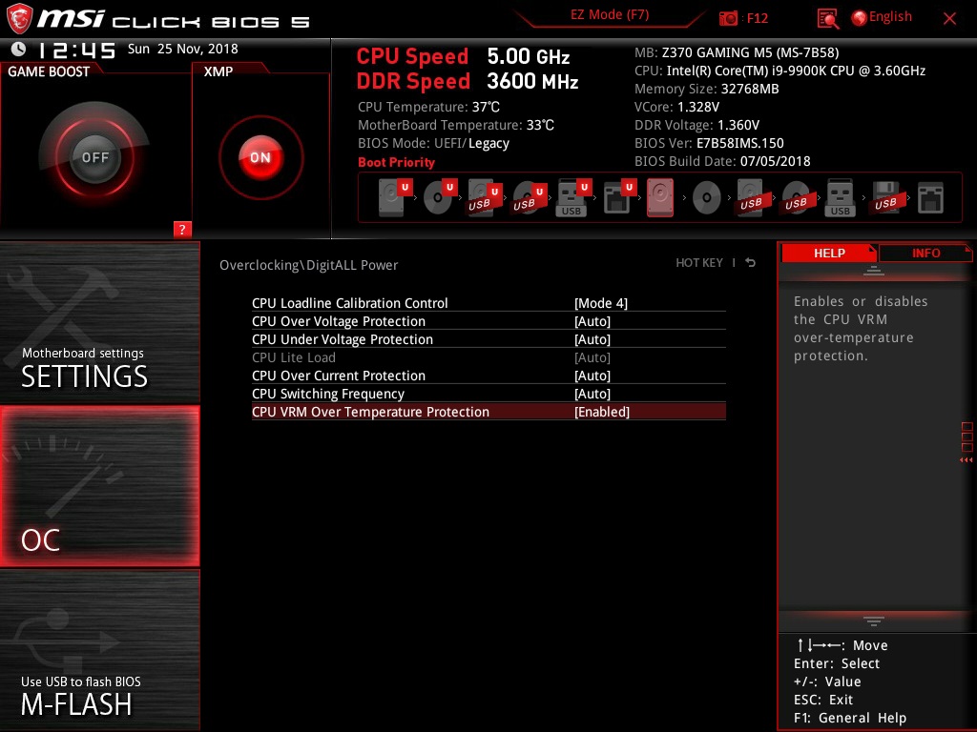Image resolution: width=977 pixels, height=732 pixels.
Task: Change language via the English selector
Action: pos(882,17)
